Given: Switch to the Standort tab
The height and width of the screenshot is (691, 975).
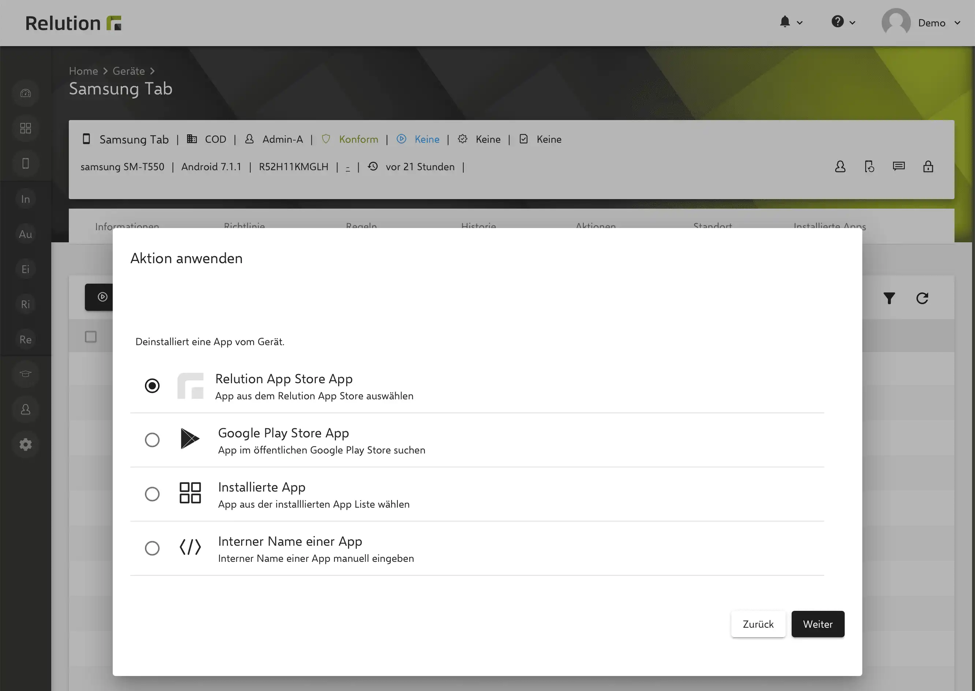Looking at the screenshot, I should pyautogui.click(x=713, y=225).
